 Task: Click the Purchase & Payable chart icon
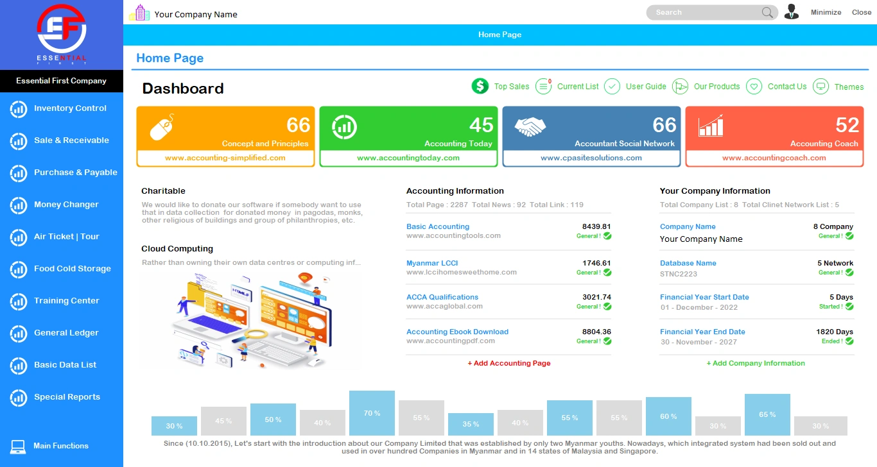18,173
